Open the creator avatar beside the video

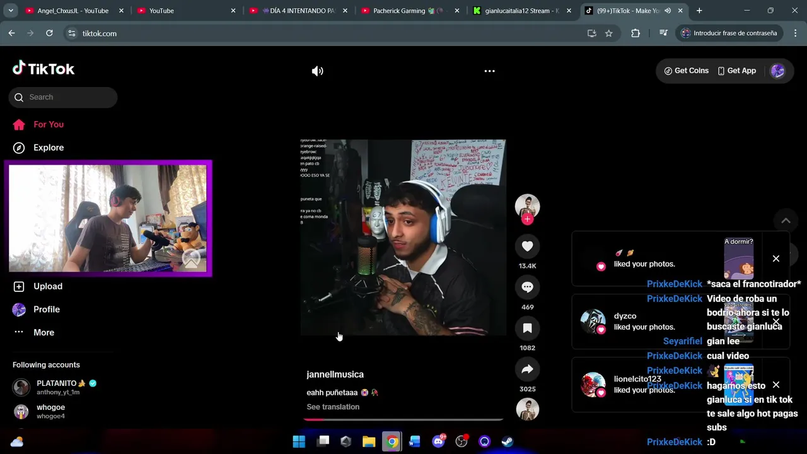tap(527, 206)
